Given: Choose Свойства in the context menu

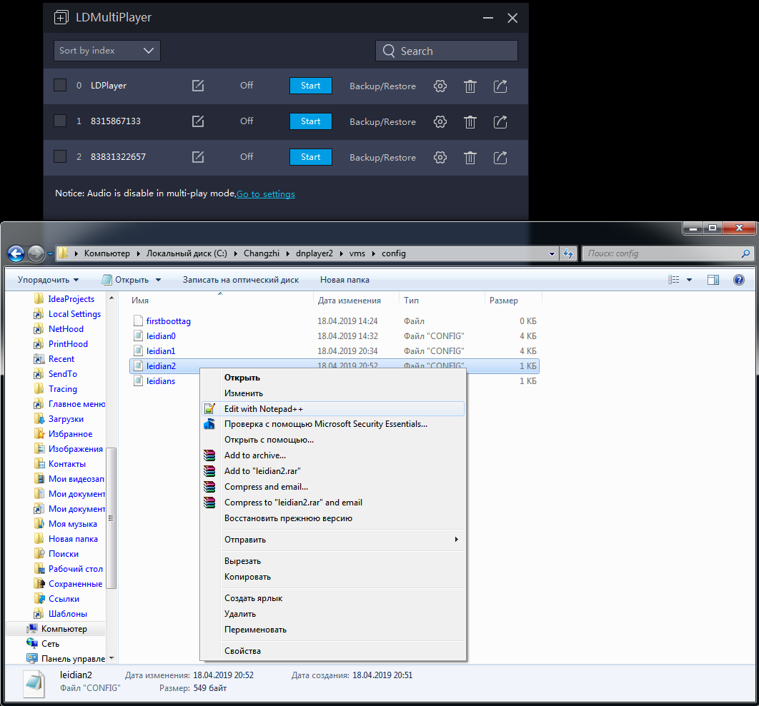Looking at the screenshot, I should [333, 651].
